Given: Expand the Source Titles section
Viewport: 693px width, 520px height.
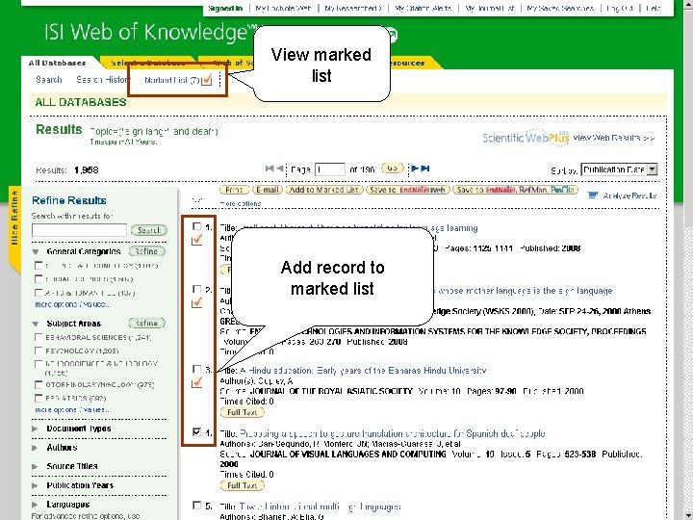Looking at the screenshot, I should [x=35, y=466].
